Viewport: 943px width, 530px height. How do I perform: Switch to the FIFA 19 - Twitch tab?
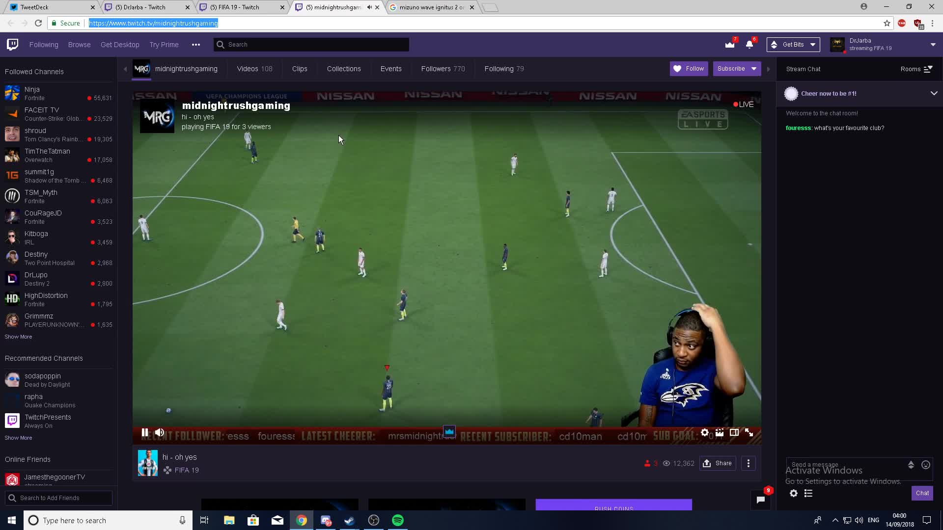pos(241,7)
